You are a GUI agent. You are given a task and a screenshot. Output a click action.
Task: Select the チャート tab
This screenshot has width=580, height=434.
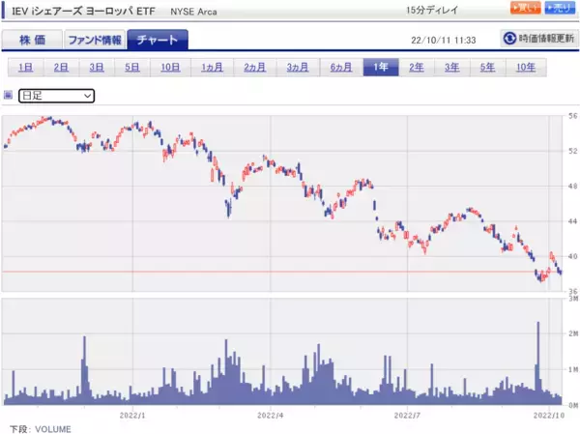(158, 40)
